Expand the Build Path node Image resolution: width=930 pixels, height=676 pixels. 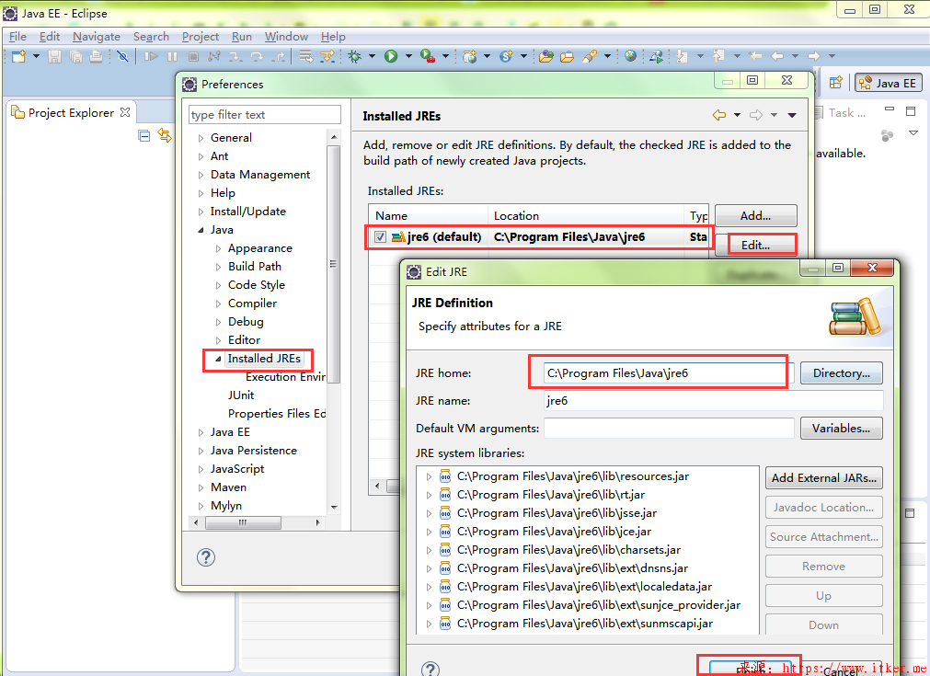pyautogui.click(x=219, y=267)
